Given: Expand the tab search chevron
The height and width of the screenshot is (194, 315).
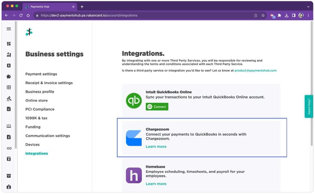Looking at the screenshot, I should (x=308, y=7).
